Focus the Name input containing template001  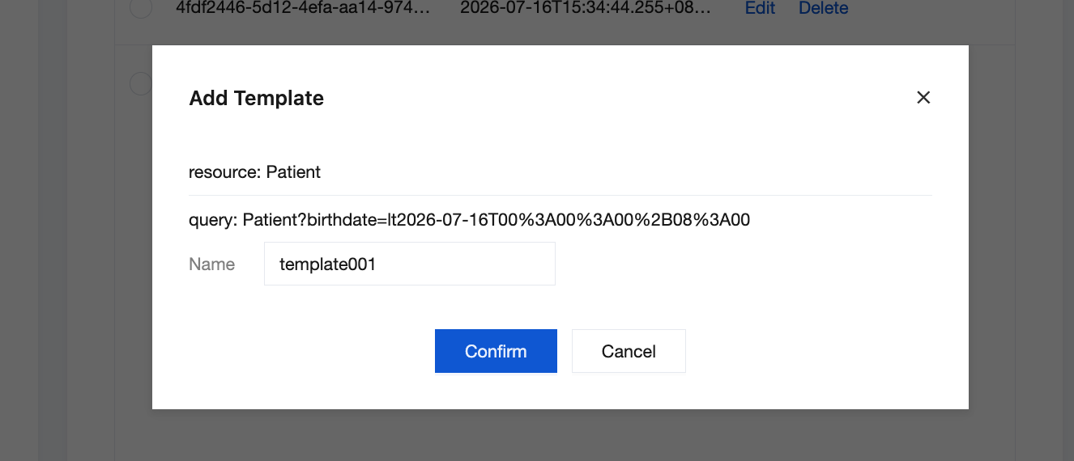(410, 264)
